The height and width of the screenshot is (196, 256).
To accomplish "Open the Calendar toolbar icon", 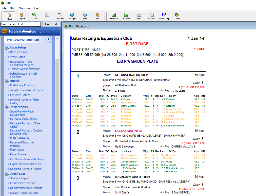I will click(x=60, y=16).
